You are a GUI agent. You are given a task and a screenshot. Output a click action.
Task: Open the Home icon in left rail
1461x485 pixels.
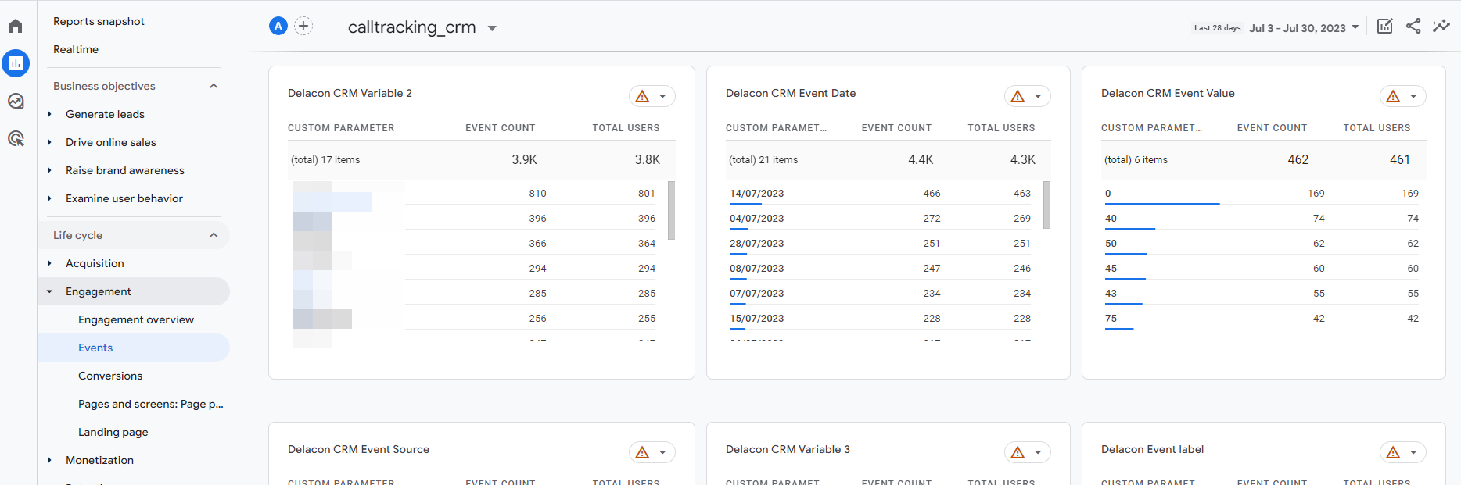(x=16, y=26)
